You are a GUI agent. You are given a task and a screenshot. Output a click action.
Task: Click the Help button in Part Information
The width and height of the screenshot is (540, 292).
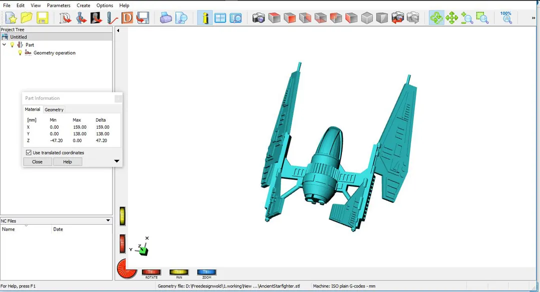pos(67,162)
